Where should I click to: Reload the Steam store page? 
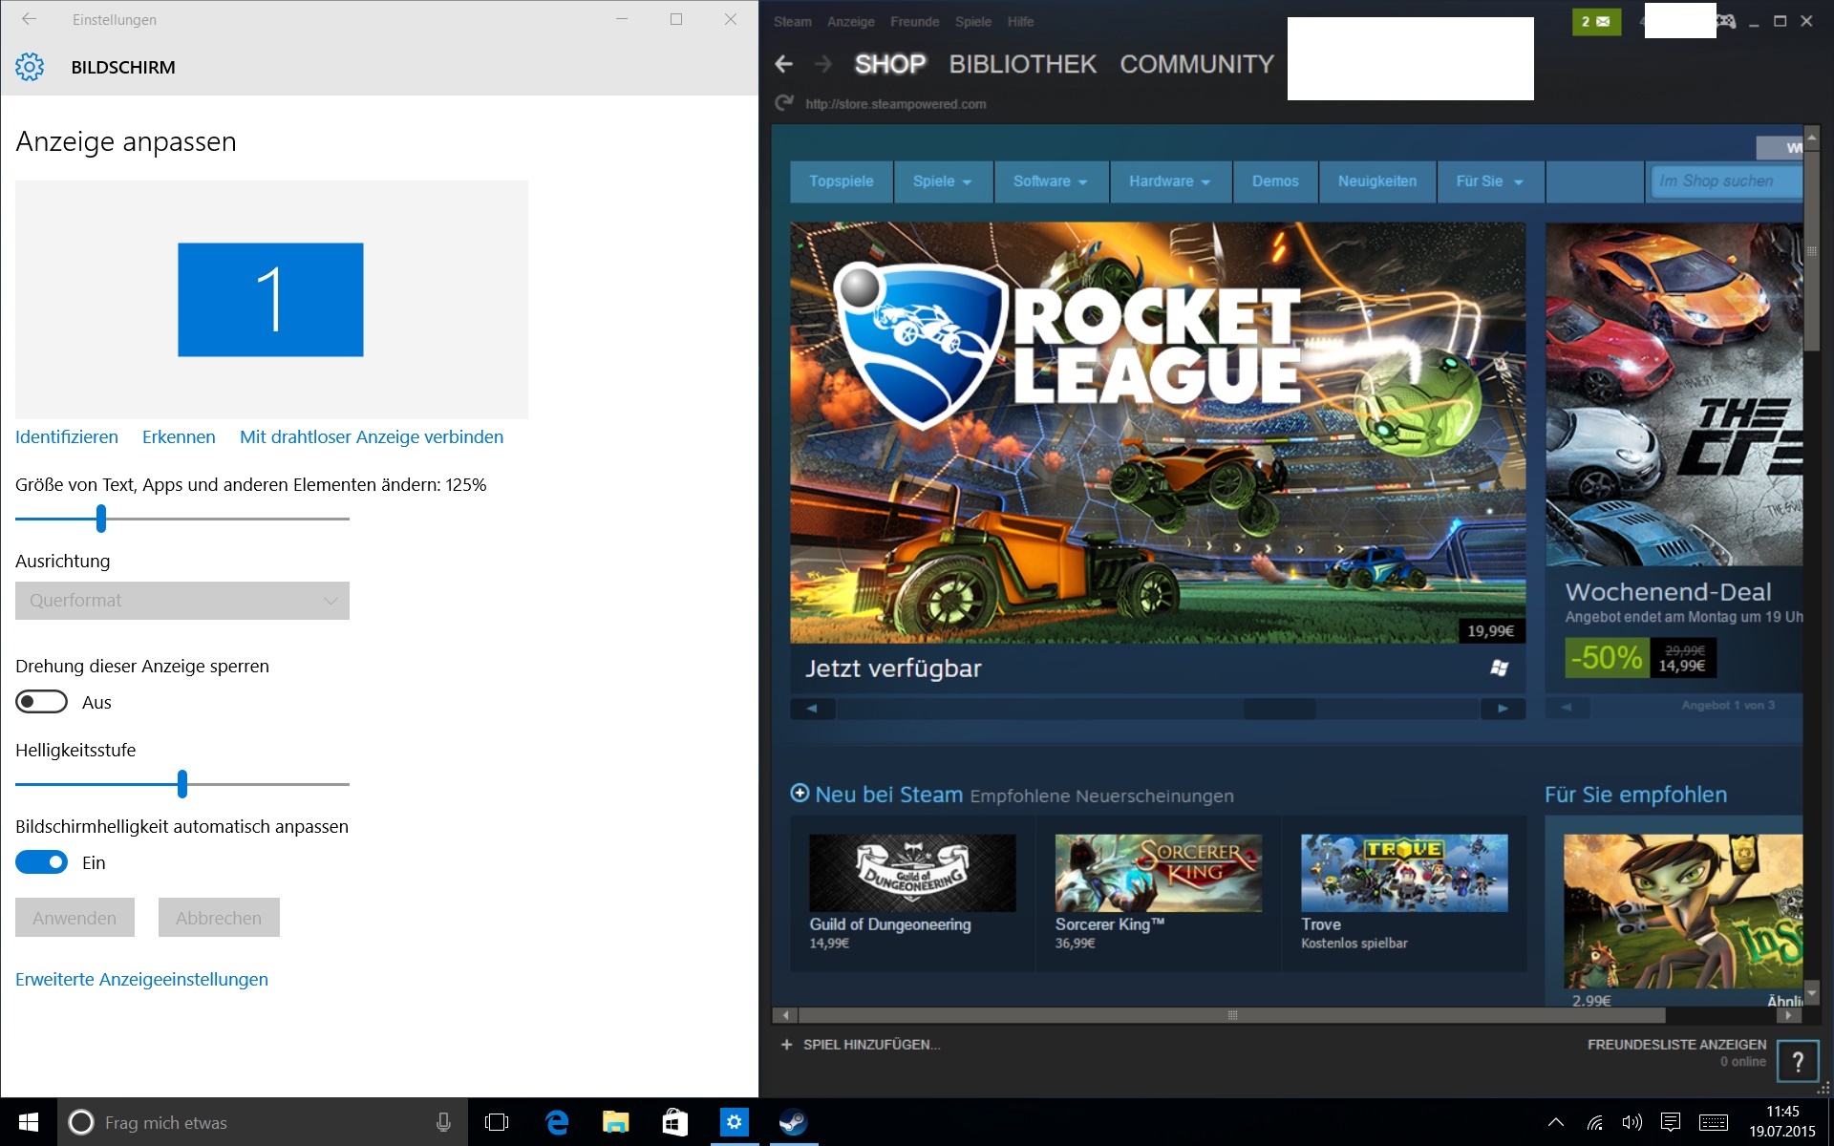click(784, 103)
